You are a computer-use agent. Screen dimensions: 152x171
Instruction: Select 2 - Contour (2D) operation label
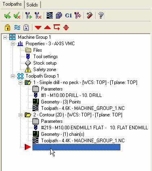pyautogui.click(x=78, y=115)
